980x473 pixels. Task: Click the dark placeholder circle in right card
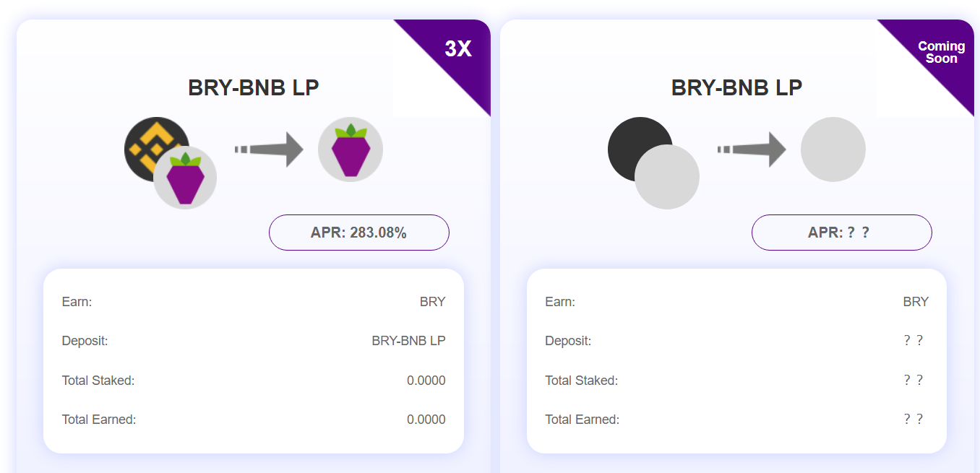click(x=631, y=142)
